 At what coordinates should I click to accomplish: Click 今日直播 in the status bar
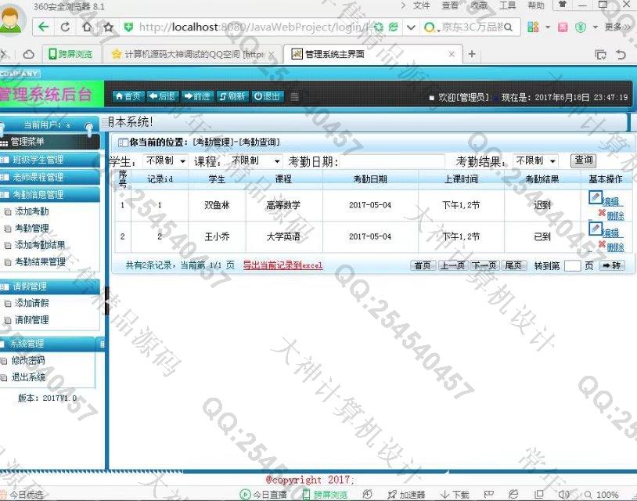click(x=263, y=495)
